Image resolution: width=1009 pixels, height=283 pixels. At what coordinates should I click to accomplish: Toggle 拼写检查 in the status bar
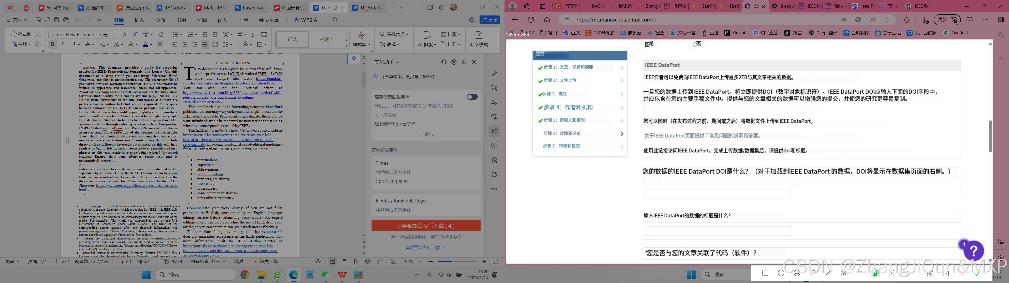[x=207, y=261]
